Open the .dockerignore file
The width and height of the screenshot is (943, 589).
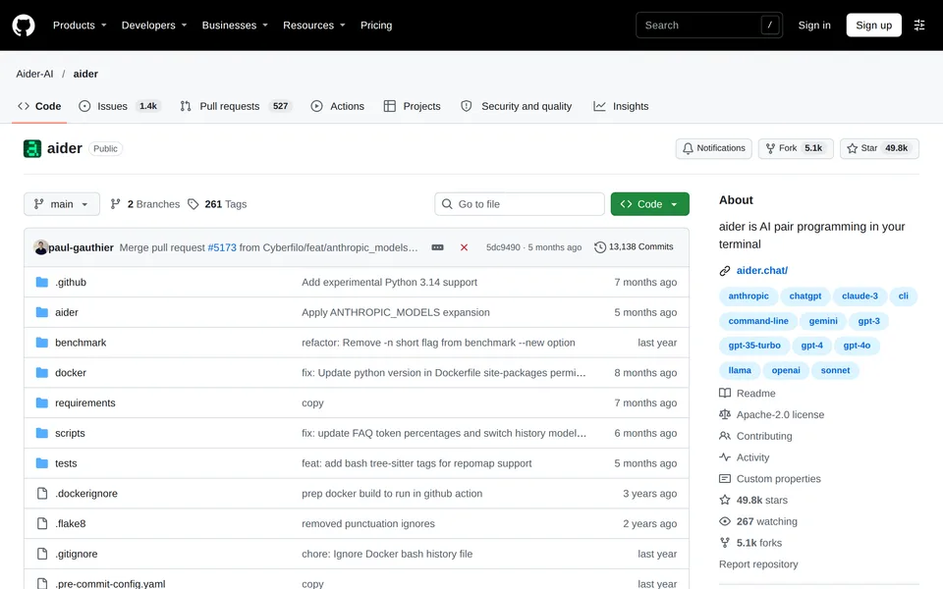pos(86,494)
